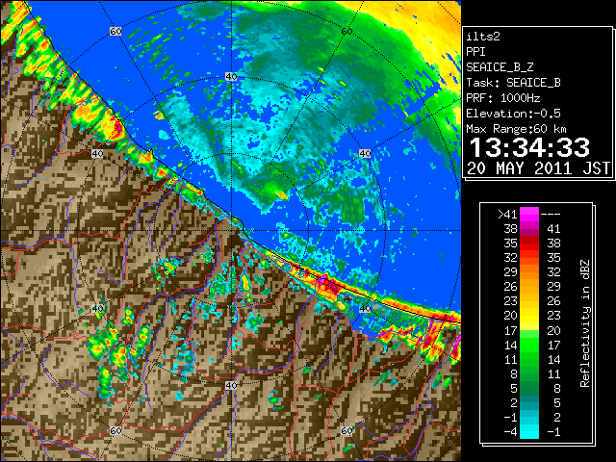Click the "PRF: 1000Hz" value

[503, 98]
